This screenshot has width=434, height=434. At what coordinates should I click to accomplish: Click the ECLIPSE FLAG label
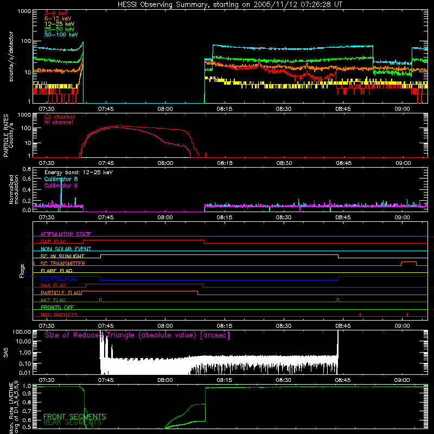click(x=59, y=278)
